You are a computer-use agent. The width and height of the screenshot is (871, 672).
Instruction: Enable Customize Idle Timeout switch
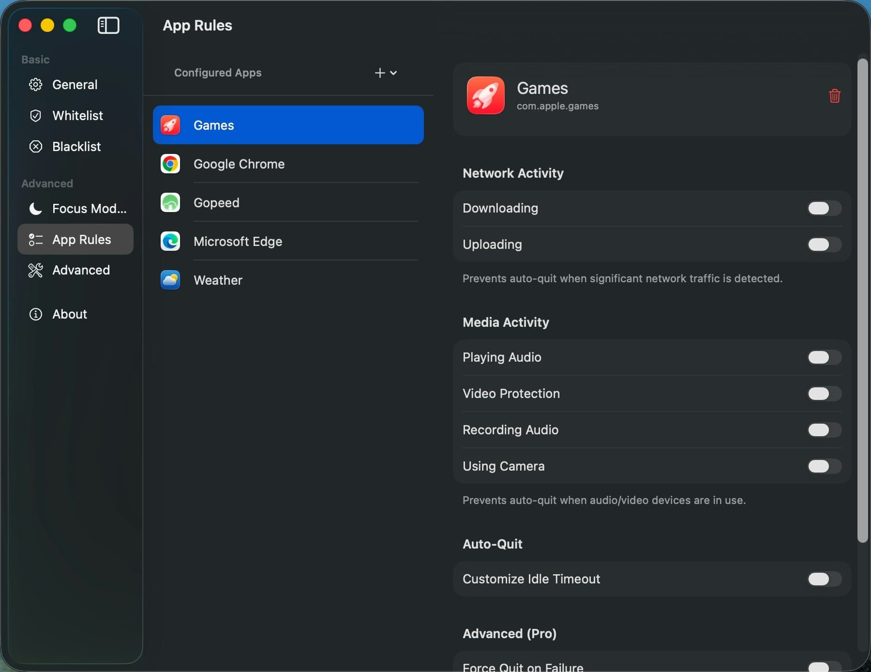[x=824, y=579]
